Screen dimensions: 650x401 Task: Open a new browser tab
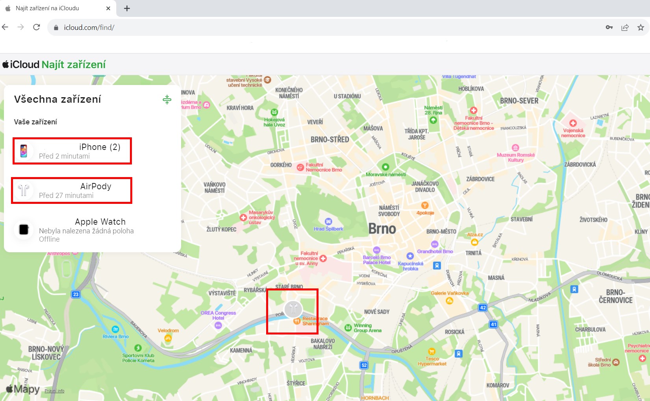pyautogui.click(x=127, y=8)
